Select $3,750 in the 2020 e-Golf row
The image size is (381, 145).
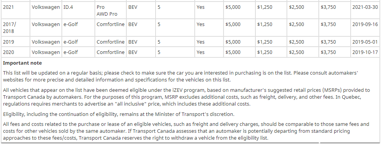[x=328, y=52]
